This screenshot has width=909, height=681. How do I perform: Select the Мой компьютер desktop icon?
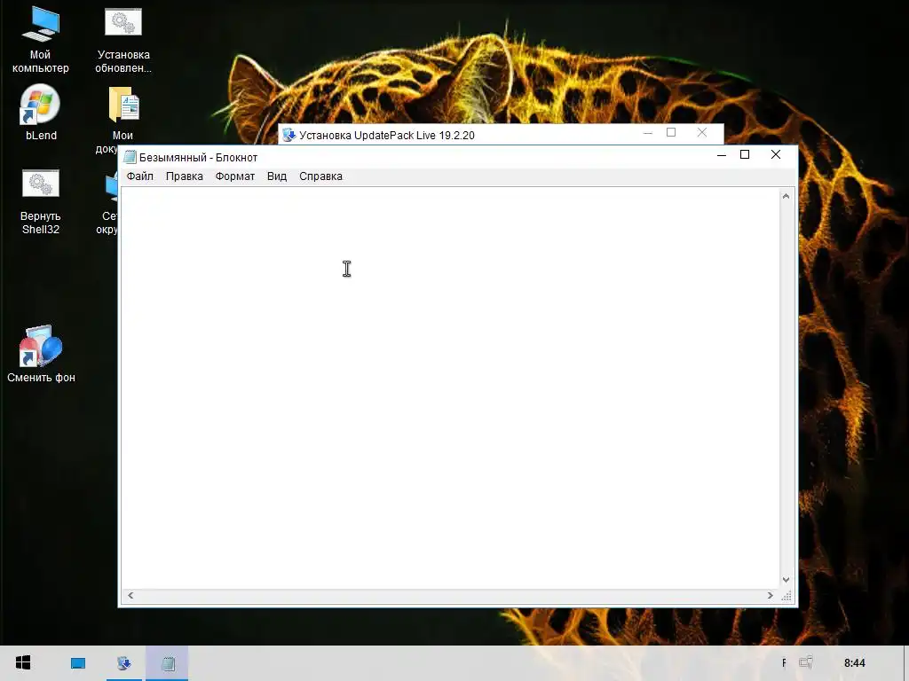(x=40, y=39)
